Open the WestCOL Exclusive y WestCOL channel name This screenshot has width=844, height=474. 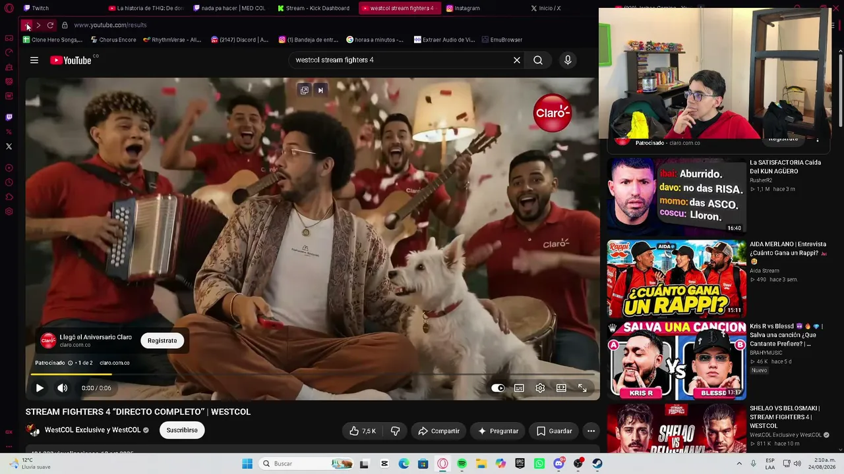pos(92,431)
